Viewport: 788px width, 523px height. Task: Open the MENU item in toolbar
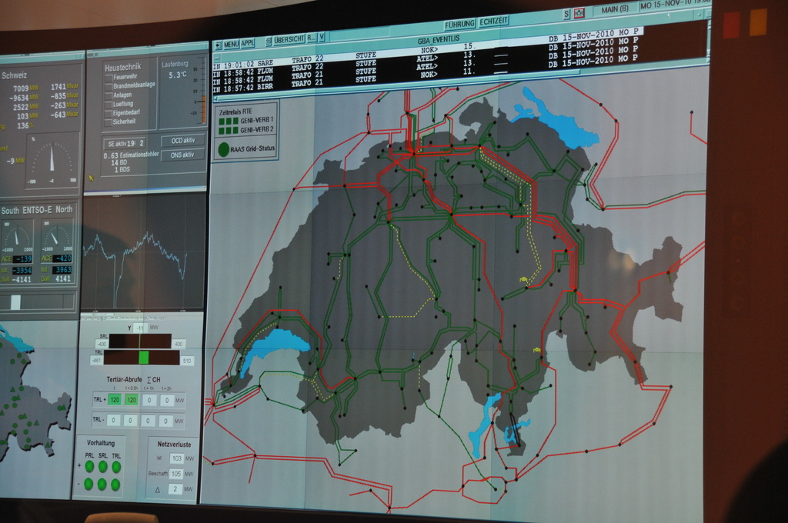[231, 44]
